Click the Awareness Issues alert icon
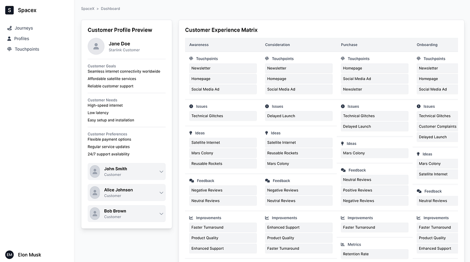 pos(191,106)
